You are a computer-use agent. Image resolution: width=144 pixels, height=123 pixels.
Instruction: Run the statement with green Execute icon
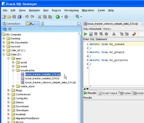(85, 34)
